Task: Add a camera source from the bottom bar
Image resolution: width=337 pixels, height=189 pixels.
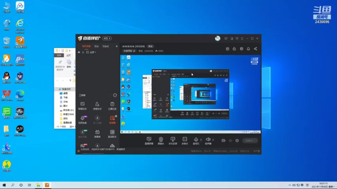Action: point(161,141)
